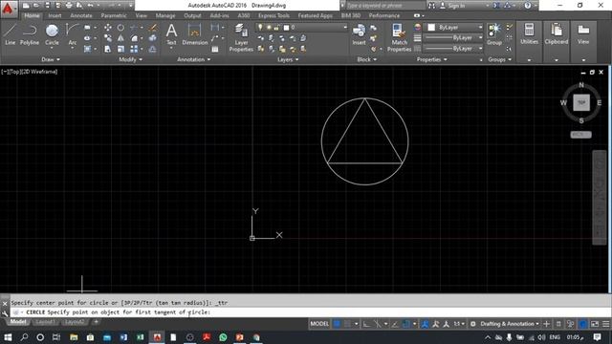This screenshot has height=344, width=612.
Task: Expand the Draw panel
Action: pos(51,59)
